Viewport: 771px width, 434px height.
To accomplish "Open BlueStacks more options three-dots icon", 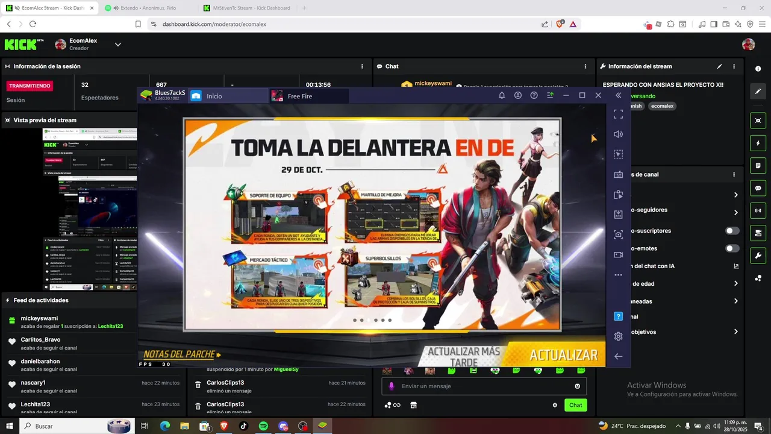I will click(x=618, y=275).
